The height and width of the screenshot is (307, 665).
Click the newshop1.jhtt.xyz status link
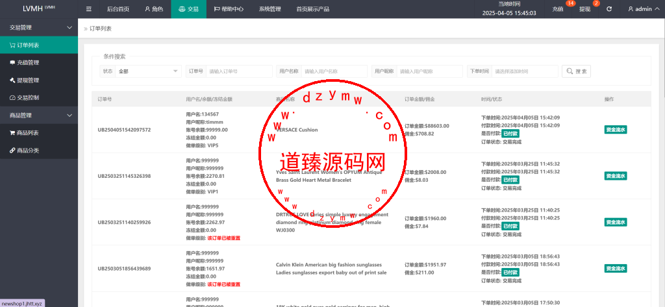[22, 303]
